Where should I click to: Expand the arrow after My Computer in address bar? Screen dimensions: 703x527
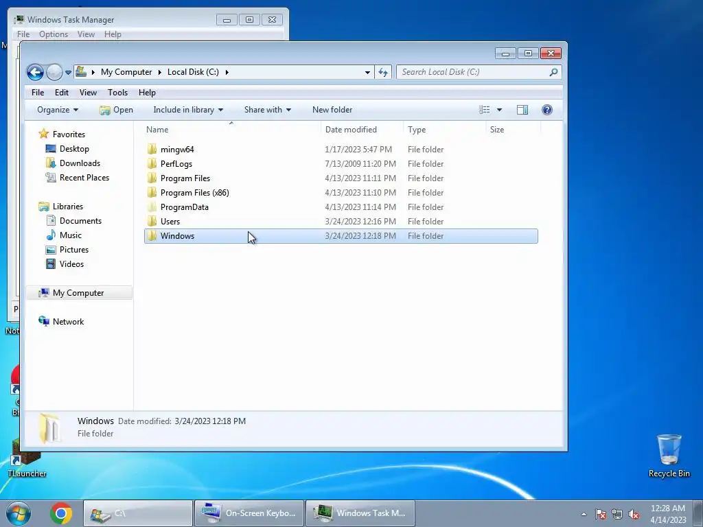pos(159,72)
